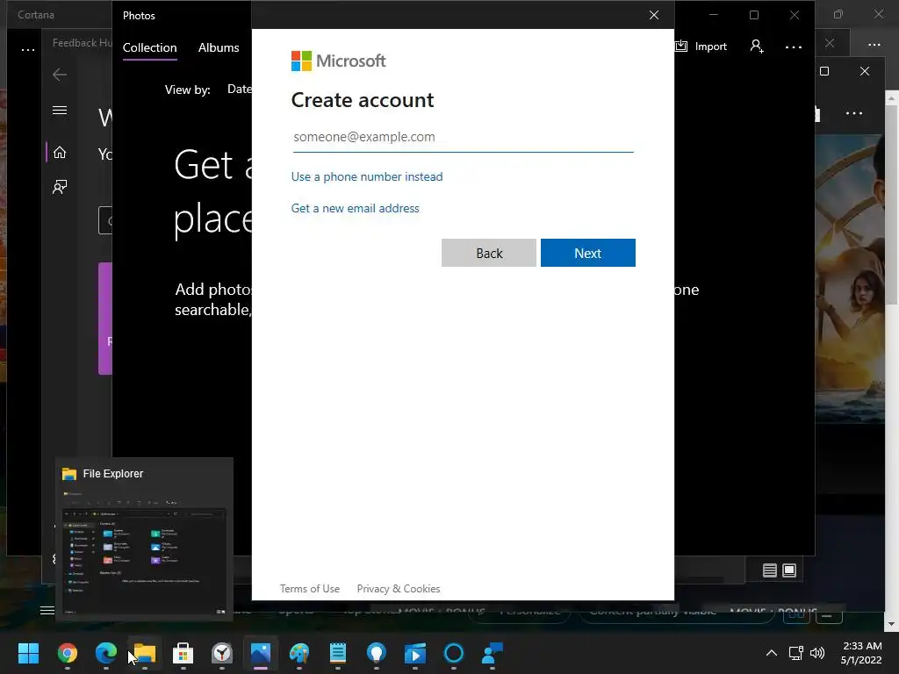Viewport: 899px width, 674px height.
Task: Open Microsoft Edge from the taskbar
Action: (x=106, y=653)
